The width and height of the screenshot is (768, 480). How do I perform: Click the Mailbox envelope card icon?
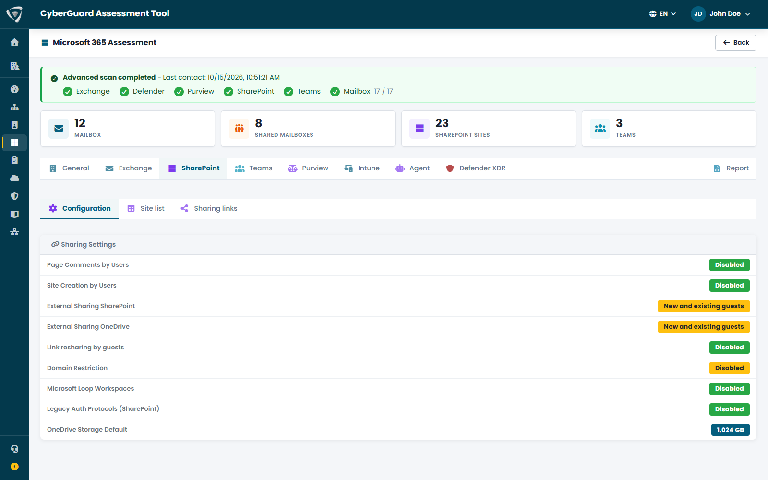[59, 129]
